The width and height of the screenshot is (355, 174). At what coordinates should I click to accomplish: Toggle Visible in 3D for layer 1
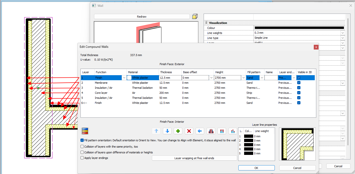click(299, 78)
